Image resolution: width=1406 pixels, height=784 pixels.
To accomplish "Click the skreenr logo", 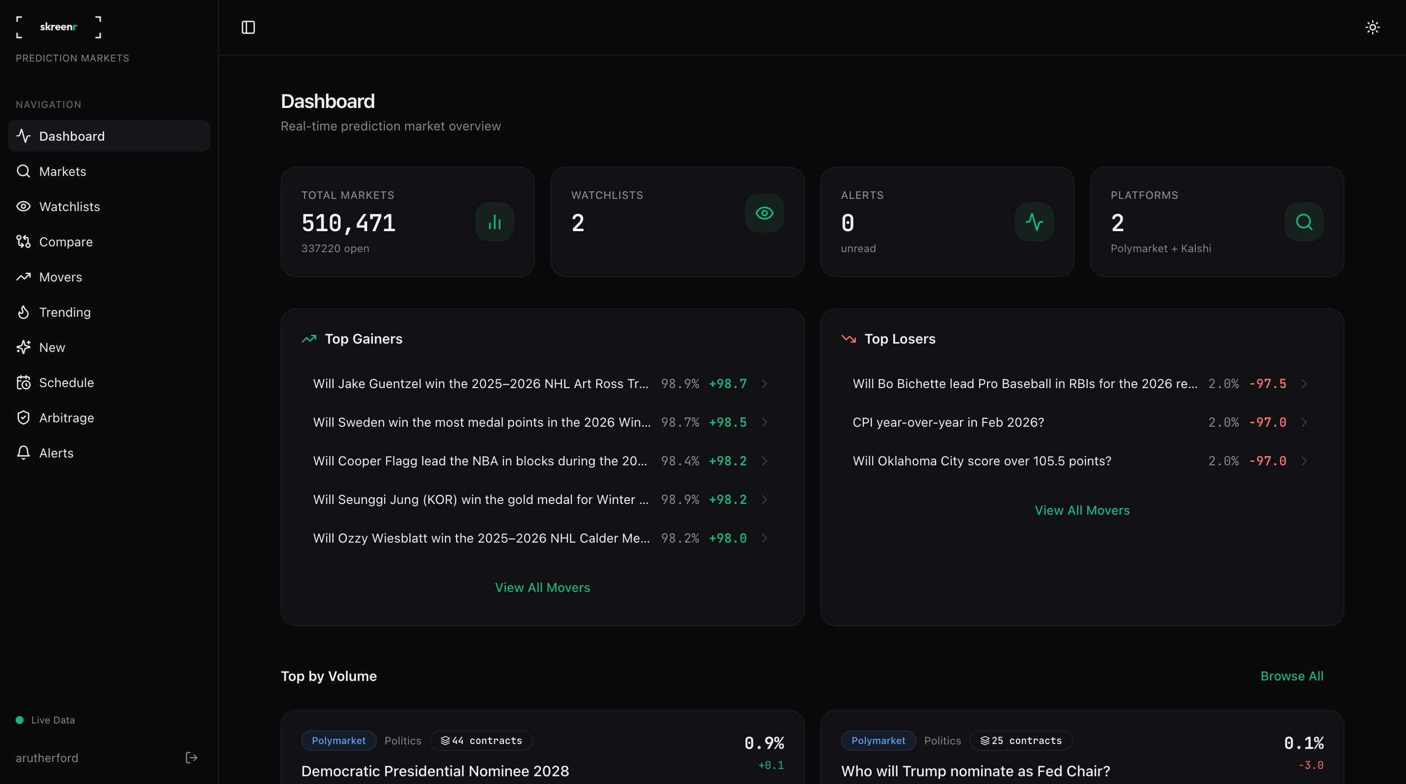I will click(58, 27).
